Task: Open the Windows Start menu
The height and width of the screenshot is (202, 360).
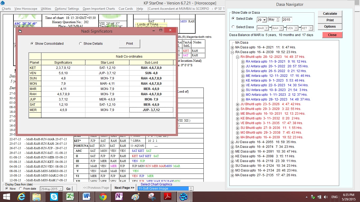Action: (6, 196)
